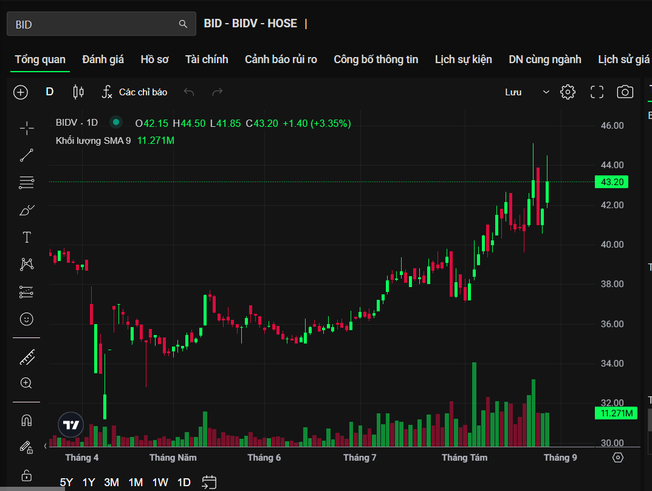
Task: Click the BIDV · 1D chart legend title
Action: [x=77, y=123]
